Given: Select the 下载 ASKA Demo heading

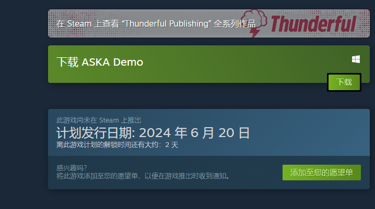Looking at the screenshot, I should pos(100,62).
